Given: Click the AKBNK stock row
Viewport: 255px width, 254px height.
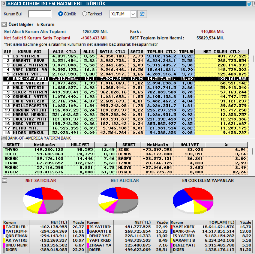Looking at the screenshot, I should [x=60, y=159].
